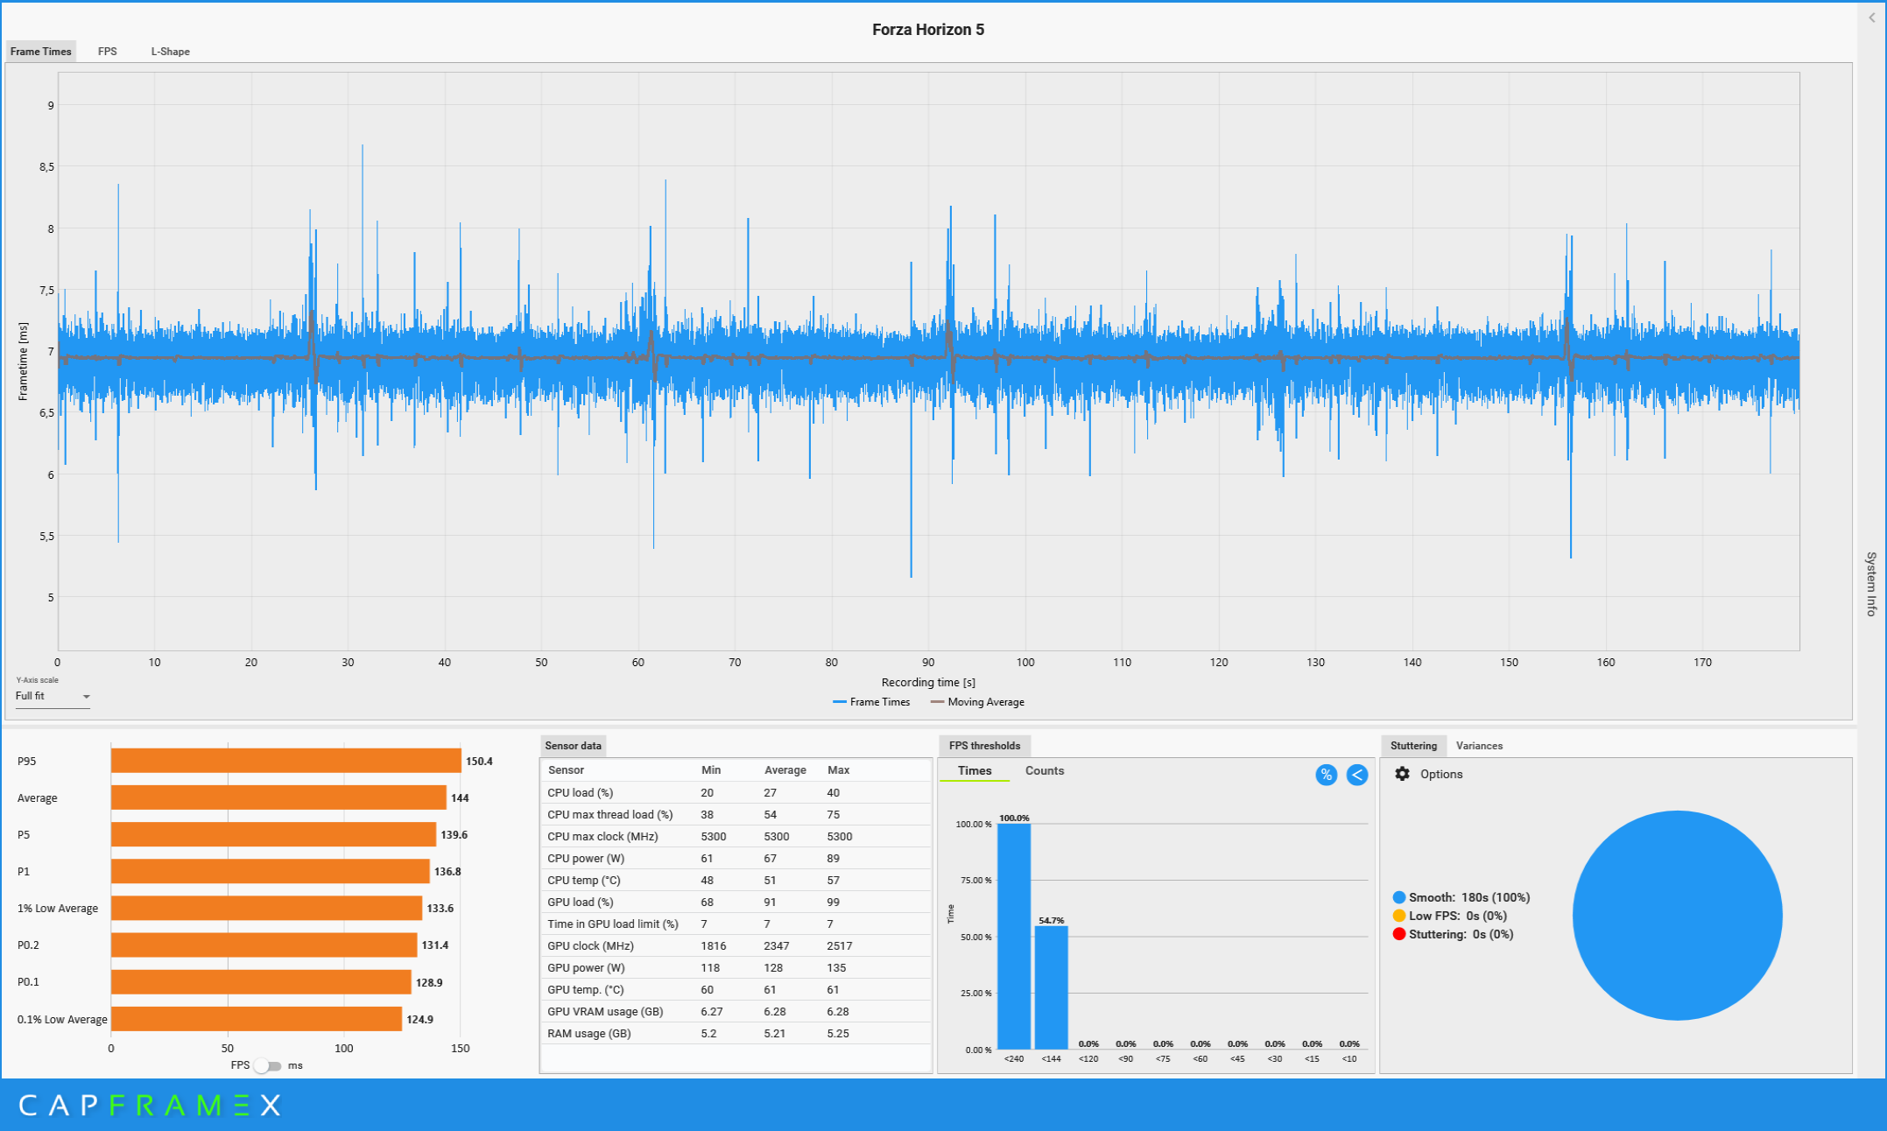Collapse the System Info side panel arrow
This screenshot has width=1887, height=1131.
[x=1872, y=18]
